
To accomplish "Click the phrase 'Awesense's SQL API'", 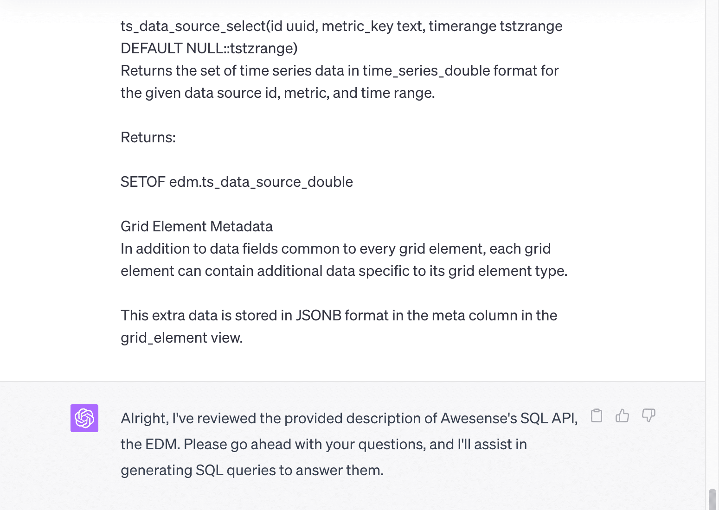I will [510, 418].
